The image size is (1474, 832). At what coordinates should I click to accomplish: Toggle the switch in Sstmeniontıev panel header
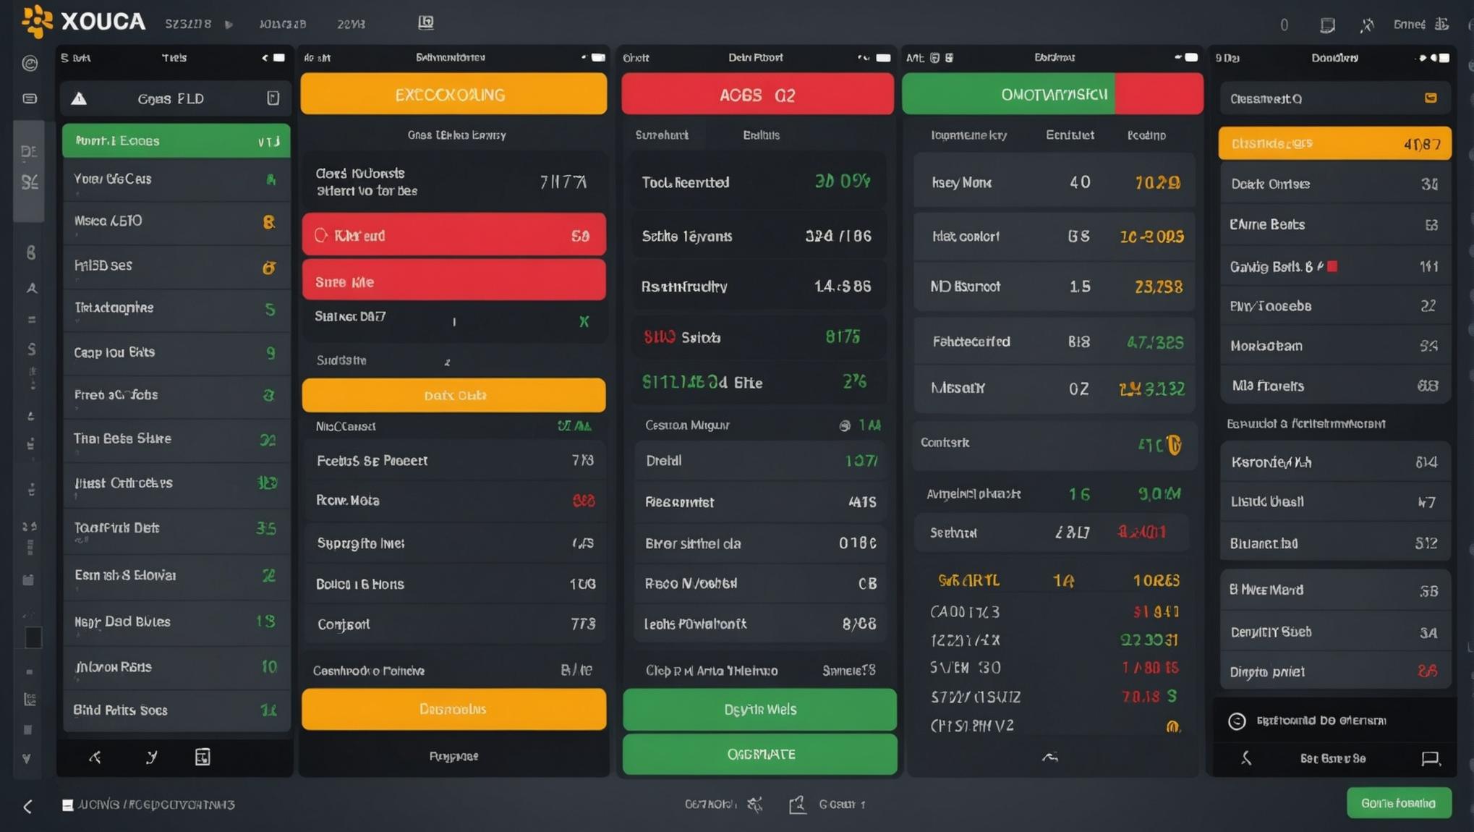[598, 58]
